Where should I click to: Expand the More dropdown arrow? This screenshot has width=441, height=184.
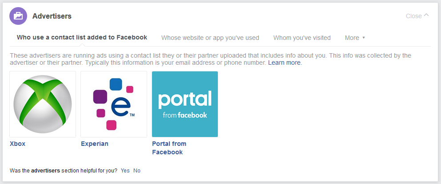[364, 38]
